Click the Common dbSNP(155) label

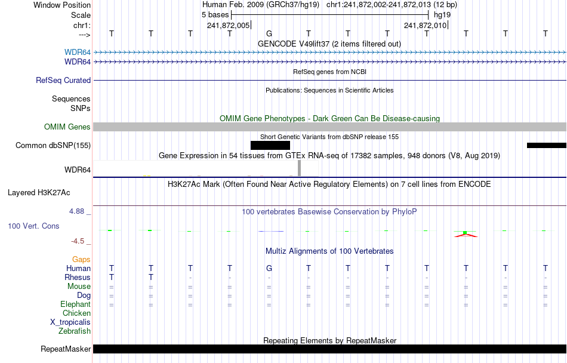point(53,145)
